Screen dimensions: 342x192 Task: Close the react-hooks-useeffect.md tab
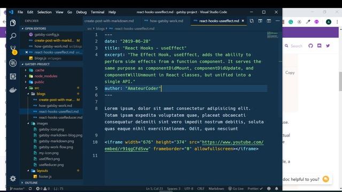(243, 21)
